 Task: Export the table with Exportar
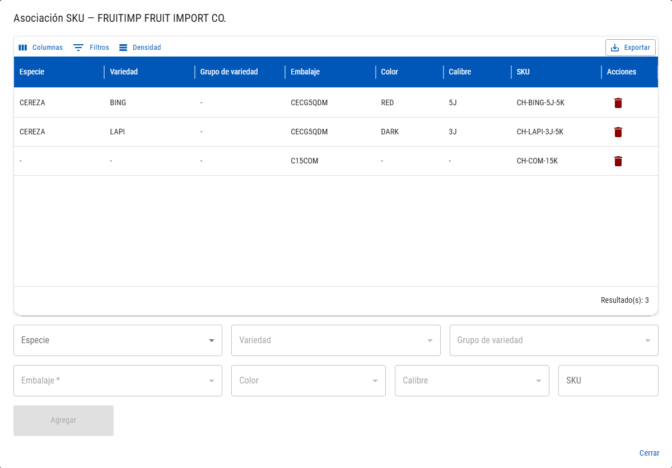click(631, 48)
